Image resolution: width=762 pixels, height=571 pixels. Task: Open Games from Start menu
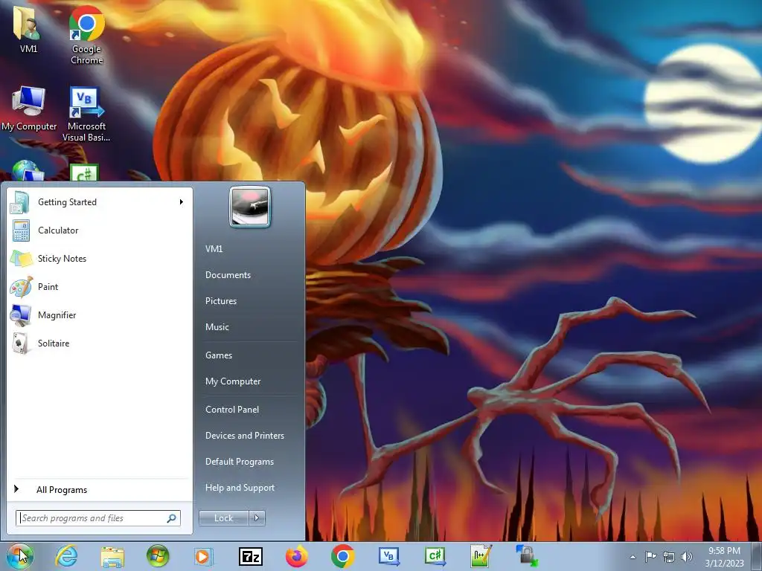(x=219, y=355)
